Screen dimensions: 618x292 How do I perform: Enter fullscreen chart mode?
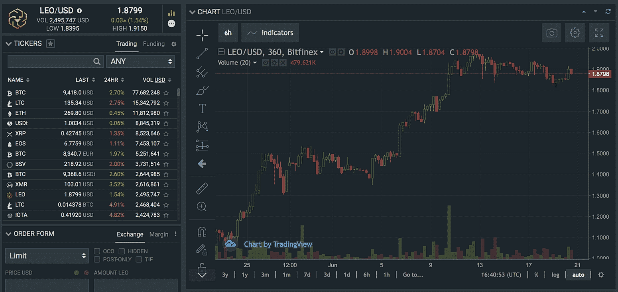click(599, 33)
